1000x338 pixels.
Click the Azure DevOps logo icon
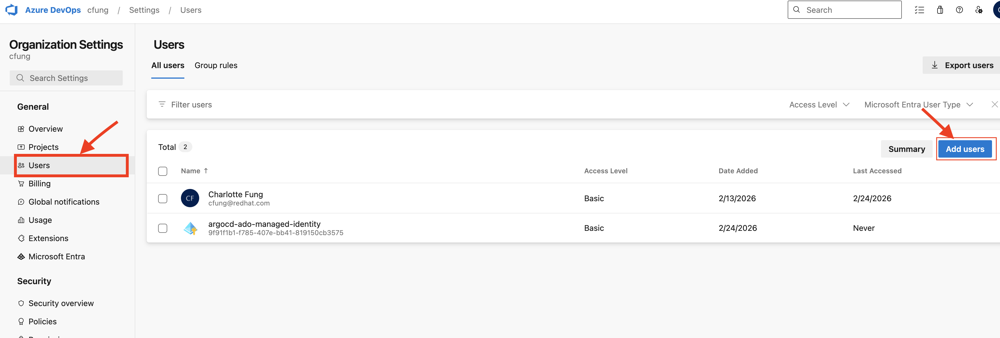pos(12,10)
